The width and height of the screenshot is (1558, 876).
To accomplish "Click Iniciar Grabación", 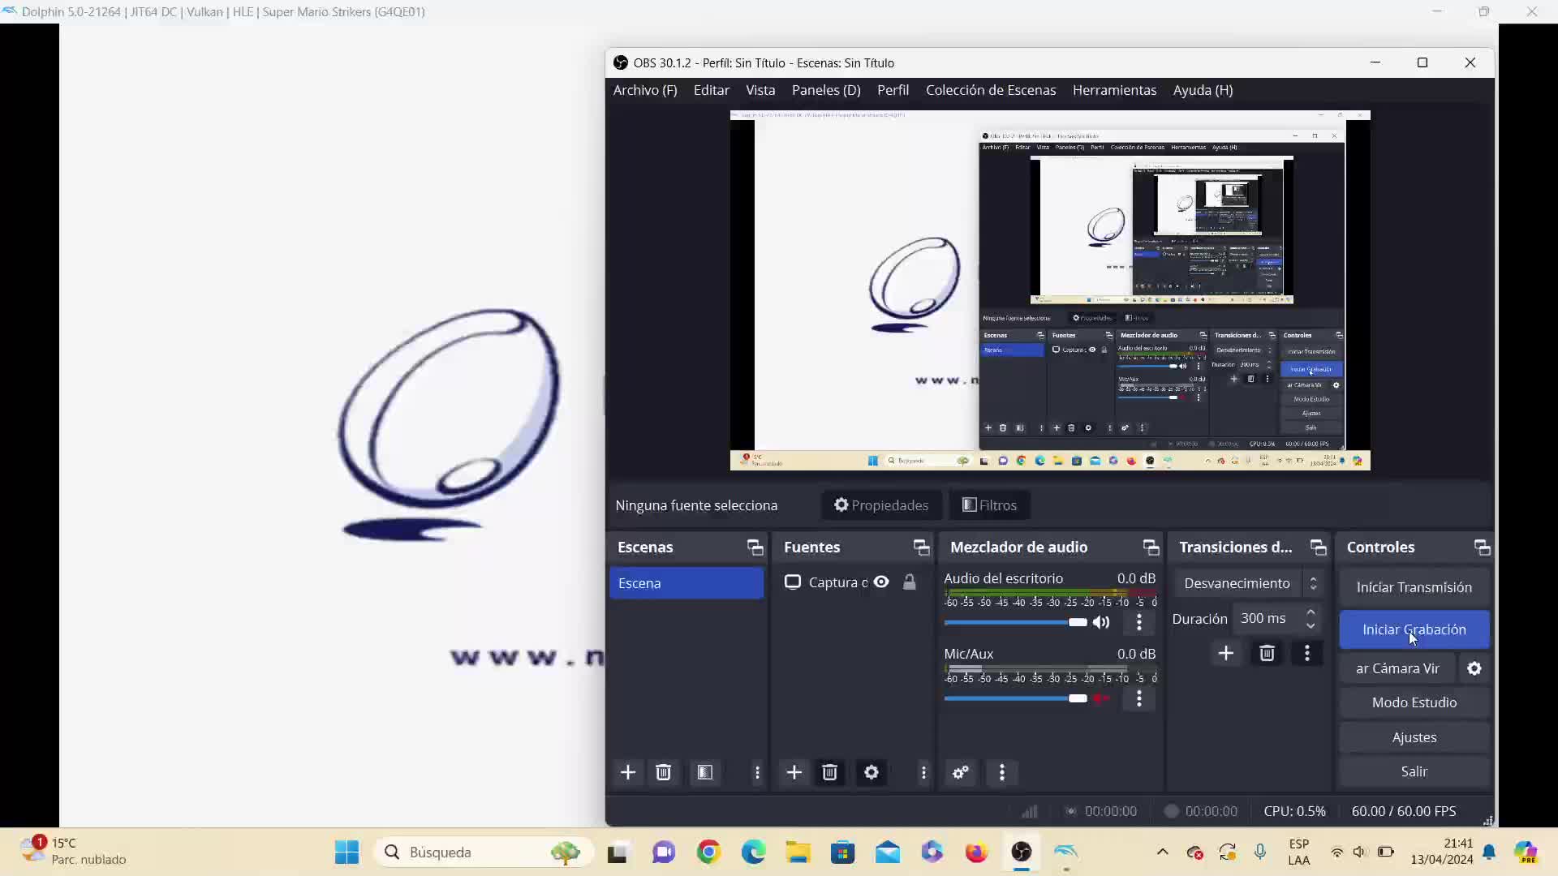I will (x=1414, y=629).
